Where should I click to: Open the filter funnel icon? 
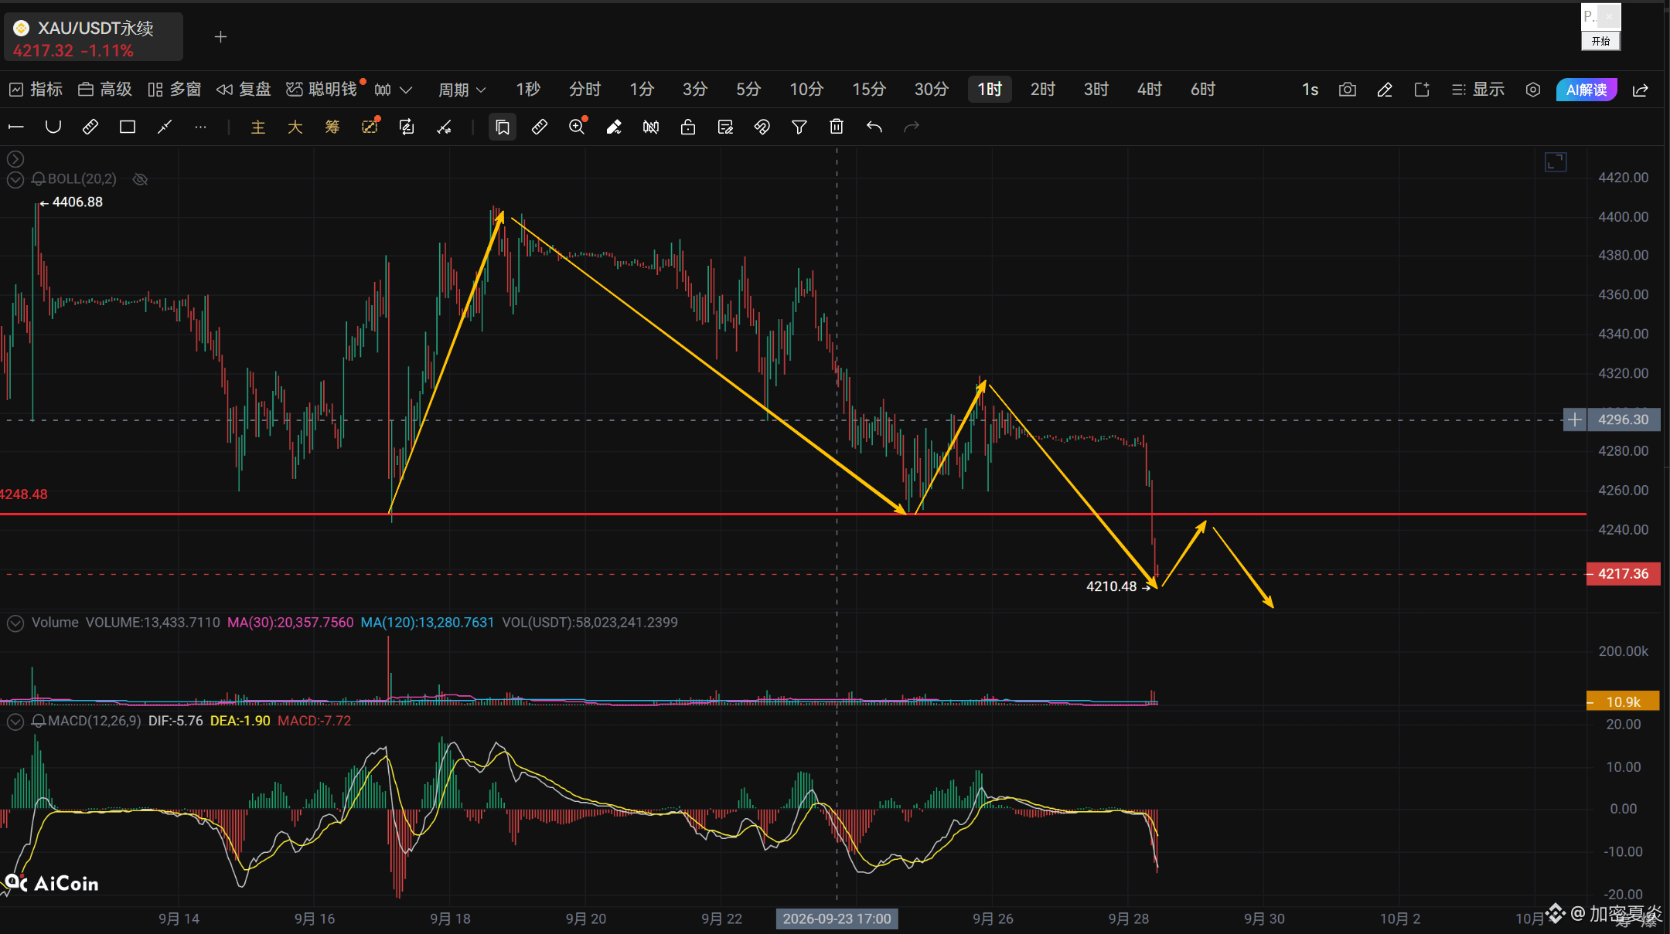[799, 127]
